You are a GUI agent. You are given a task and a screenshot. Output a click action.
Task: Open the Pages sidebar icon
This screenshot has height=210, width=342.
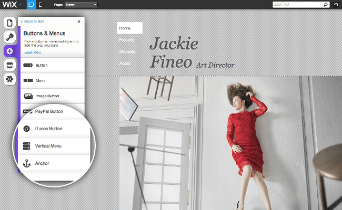9,23
